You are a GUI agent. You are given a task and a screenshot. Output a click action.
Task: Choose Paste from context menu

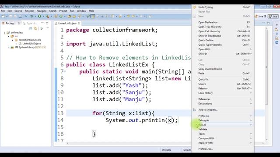[222, 73]
